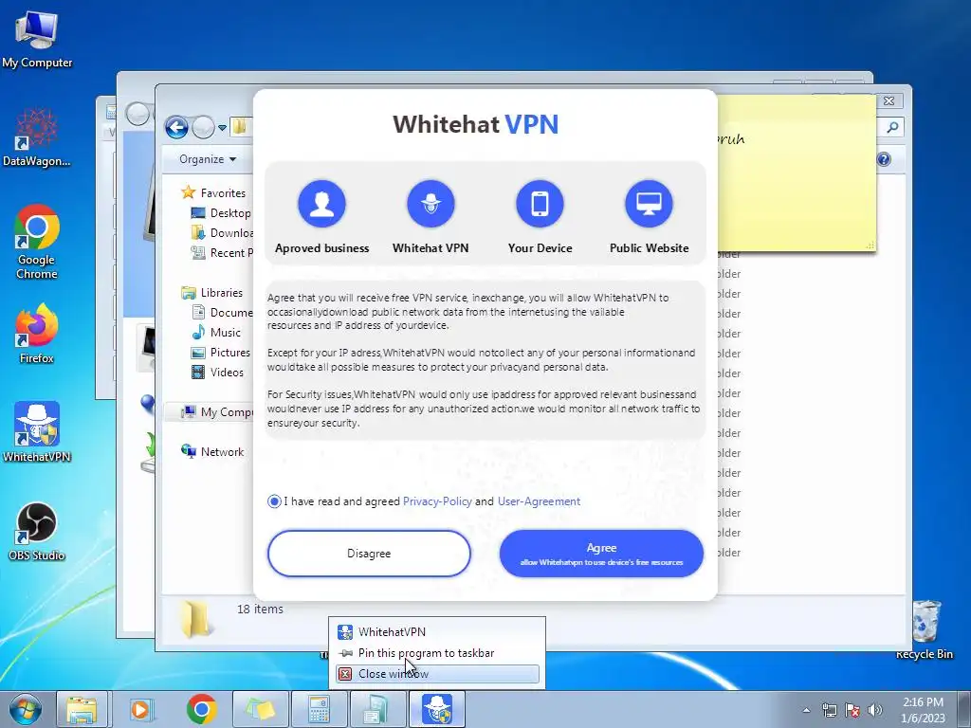Open Chrome from the taskbar

201,709
